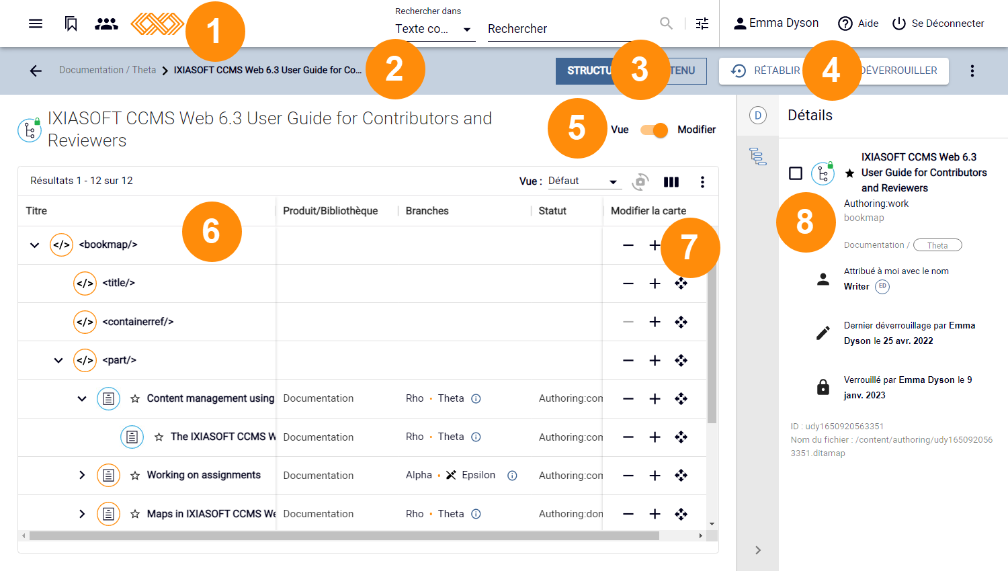Unfavorite the map star in Détails panel
Screen dimensions: 1008x571
coord(849,173)
